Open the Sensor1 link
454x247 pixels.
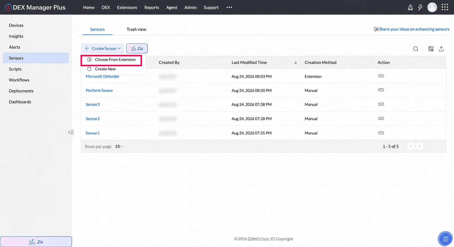tap(93, 133)
